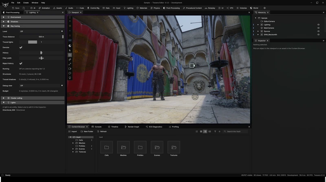Click the globe icon in viewport toolbar

[x=70, y=46]
